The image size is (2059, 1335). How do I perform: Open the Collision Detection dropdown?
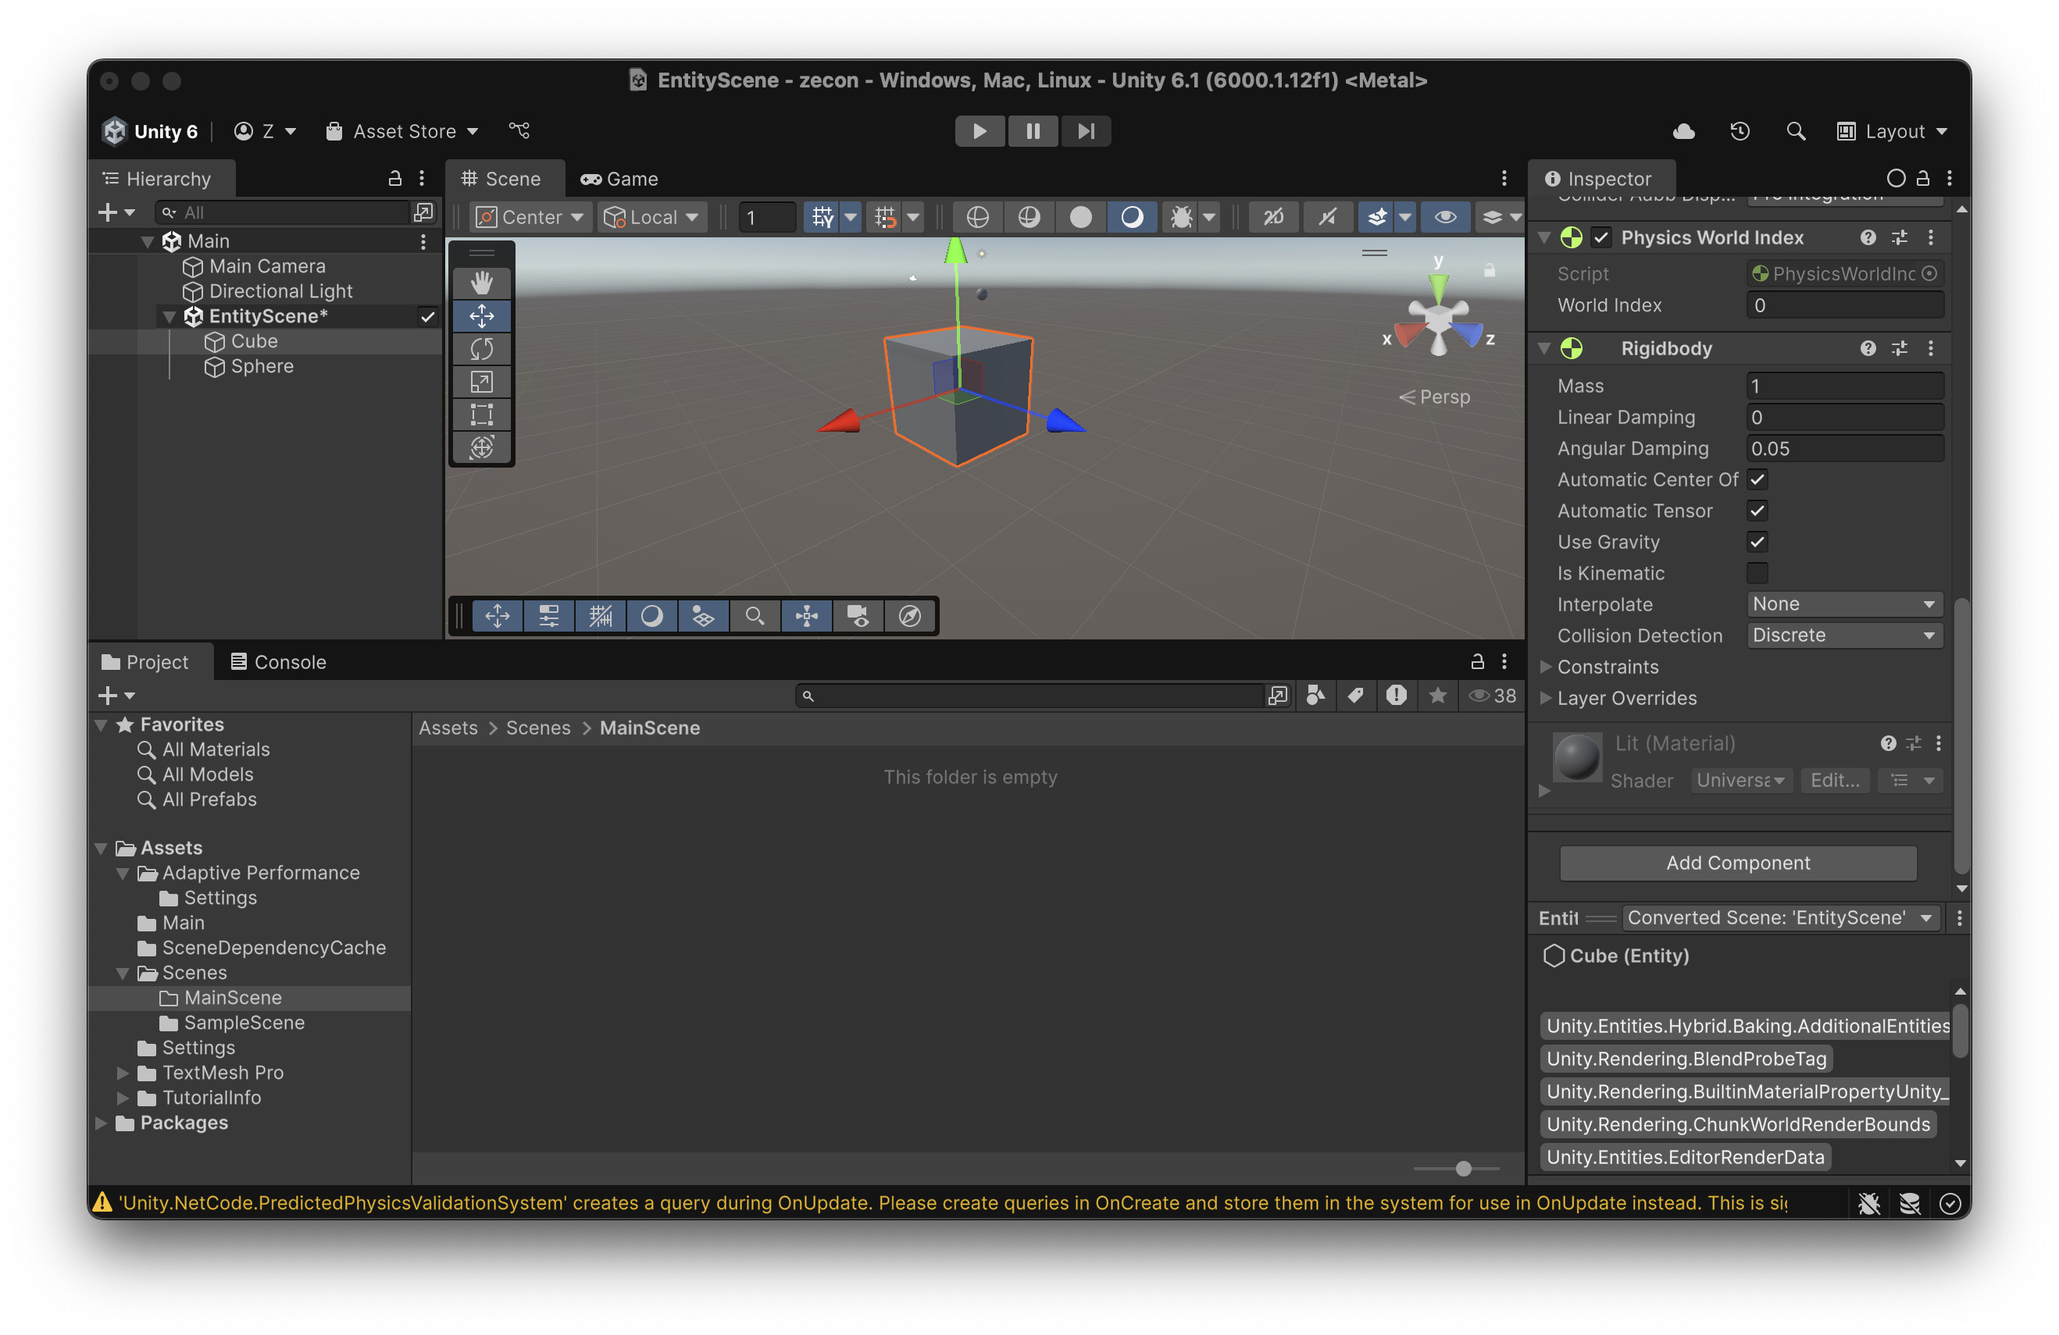point(1844,635)
